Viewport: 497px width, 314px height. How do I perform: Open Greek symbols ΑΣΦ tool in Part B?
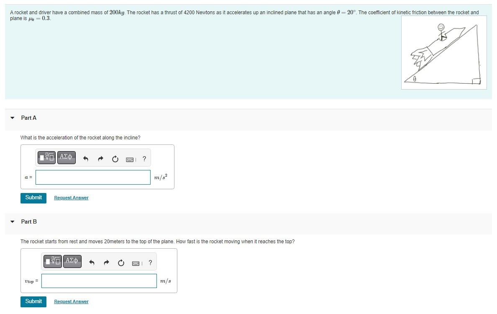pos(72,261)
